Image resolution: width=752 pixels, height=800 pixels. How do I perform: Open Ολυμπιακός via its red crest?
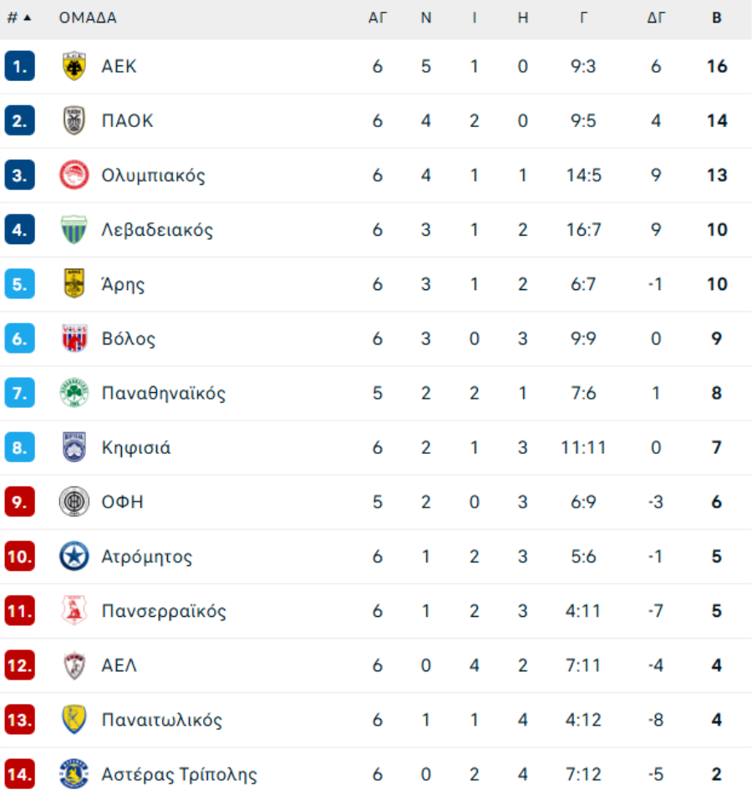click(74, 176)
